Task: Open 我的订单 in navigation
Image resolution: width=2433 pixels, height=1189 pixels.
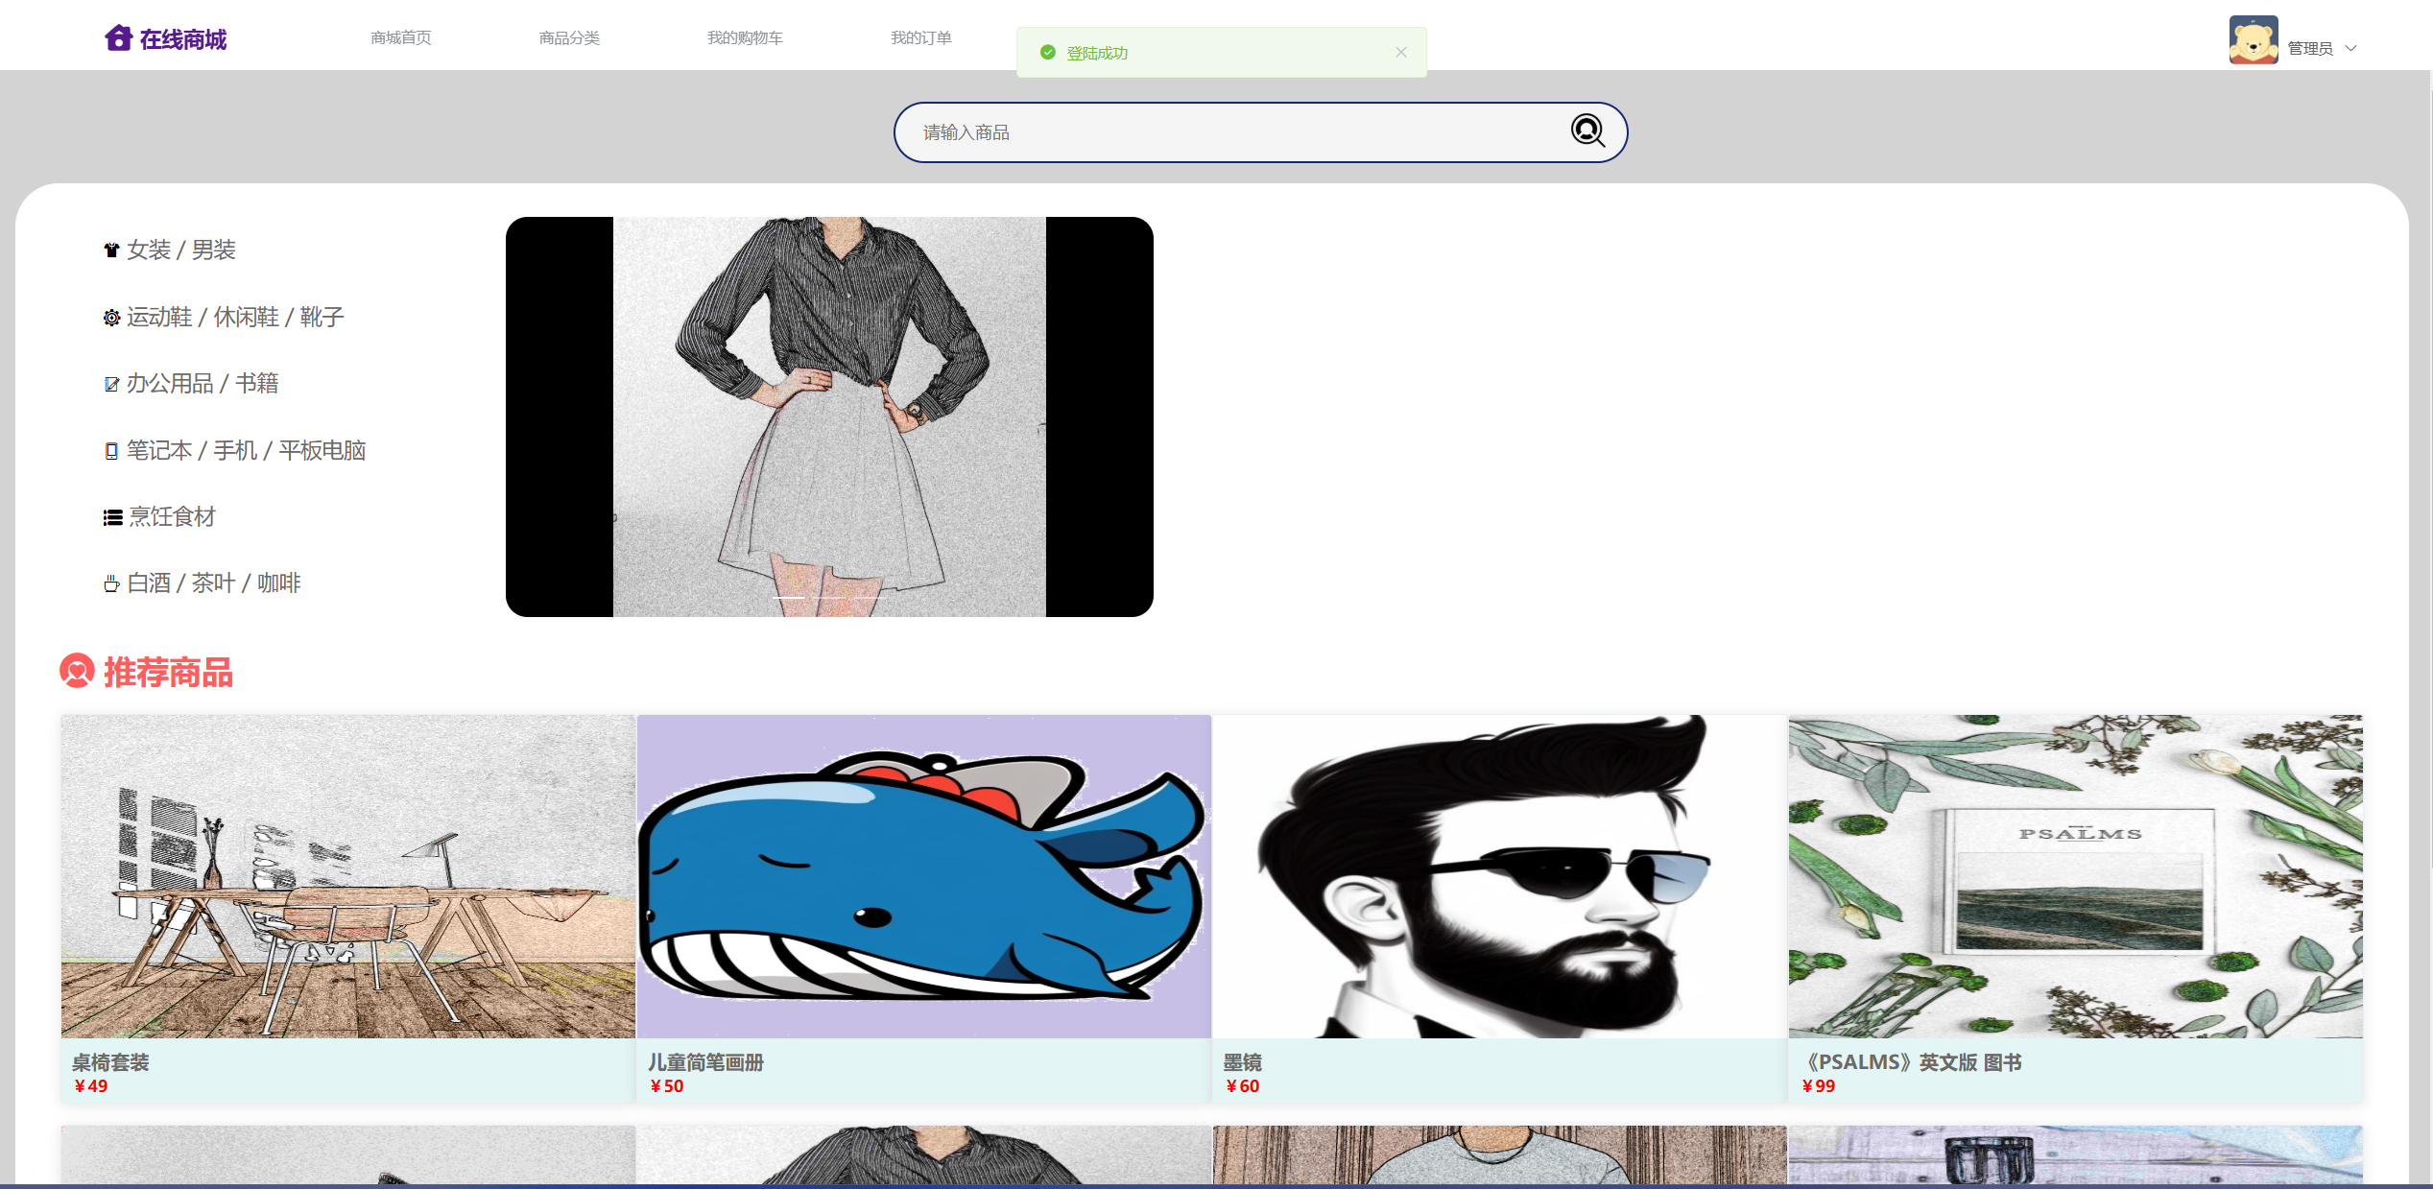Action: coord(920,37)
